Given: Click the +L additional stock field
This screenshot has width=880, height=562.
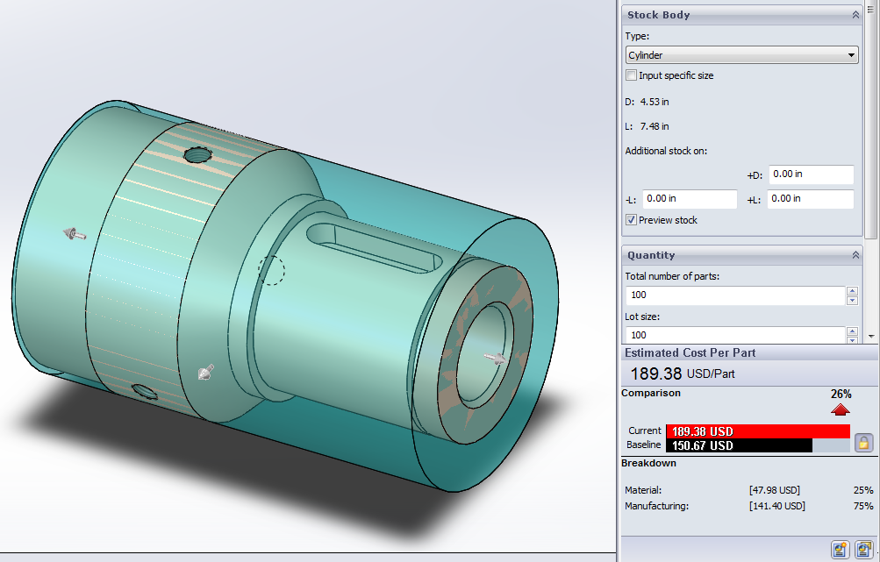Looking at the screenshot, I should point(810,199).
